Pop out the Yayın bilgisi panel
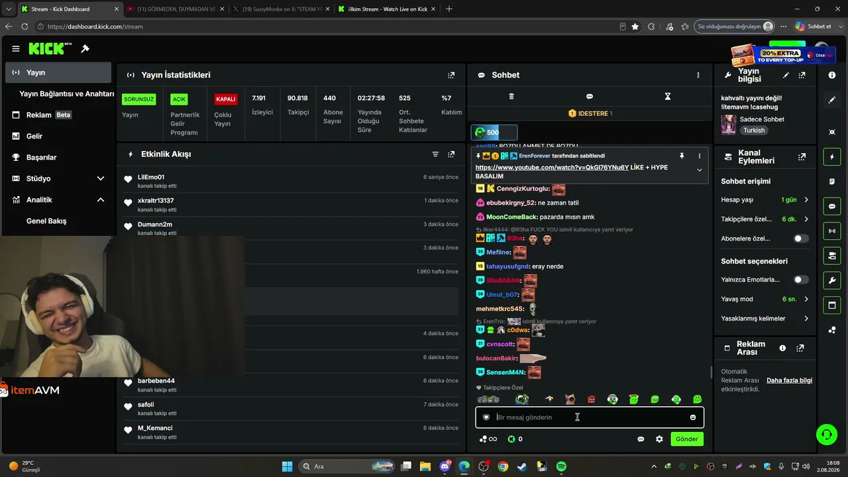Screen dimensions: 848x477 (x=802, y=76)
